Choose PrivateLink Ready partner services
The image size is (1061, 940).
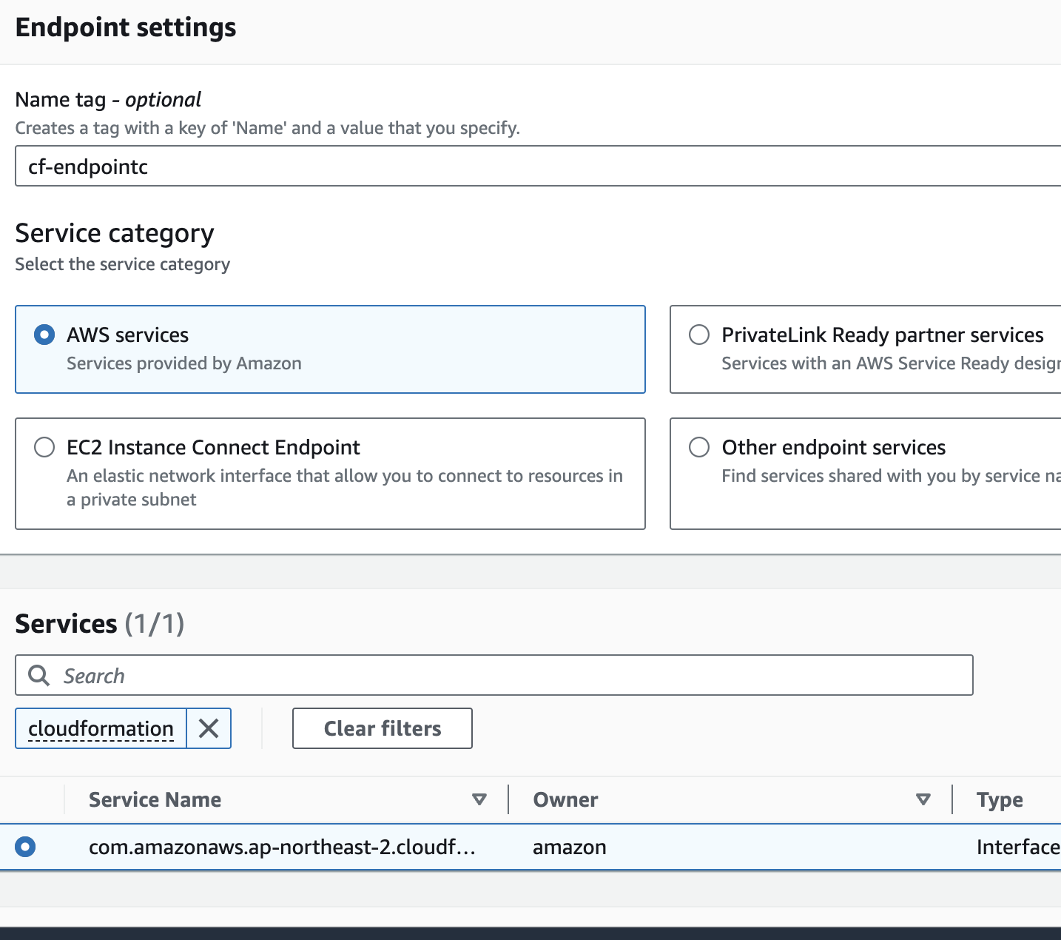[x=699, y=335]
